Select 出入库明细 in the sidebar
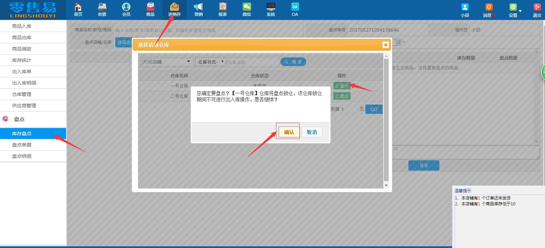This screenshot has width=545, height=248. pyautogui.click(x=33, y=83)
